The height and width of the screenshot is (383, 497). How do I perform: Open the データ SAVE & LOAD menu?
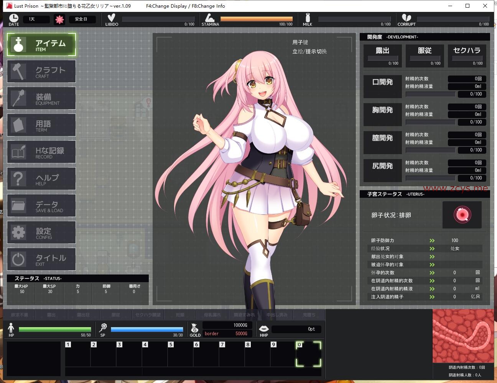click(x=41, y=205)
